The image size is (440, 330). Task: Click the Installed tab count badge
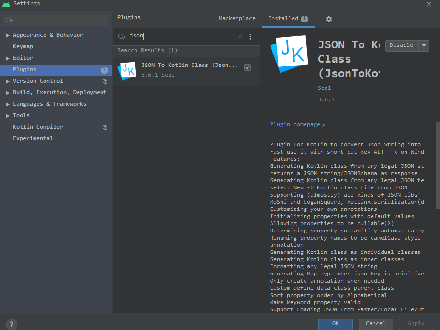pos(304,19)
